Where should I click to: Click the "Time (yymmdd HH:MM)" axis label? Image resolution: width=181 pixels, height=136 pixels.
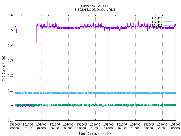pyautogui.click(x=95, y=133)
